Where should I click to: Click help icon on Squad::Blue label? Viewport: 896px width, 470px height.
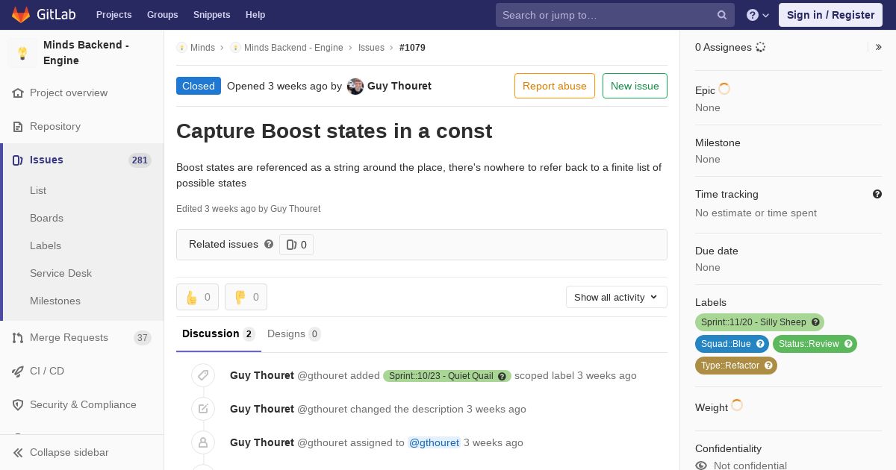[761, 344]
